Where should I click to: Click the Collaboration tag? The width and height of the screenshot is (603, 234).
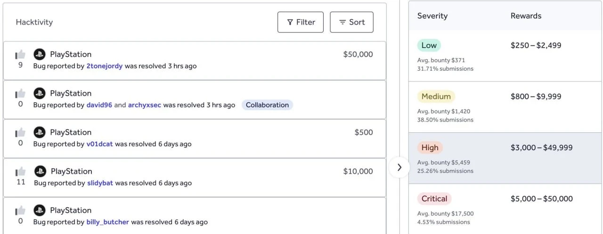tap(267, 105)
